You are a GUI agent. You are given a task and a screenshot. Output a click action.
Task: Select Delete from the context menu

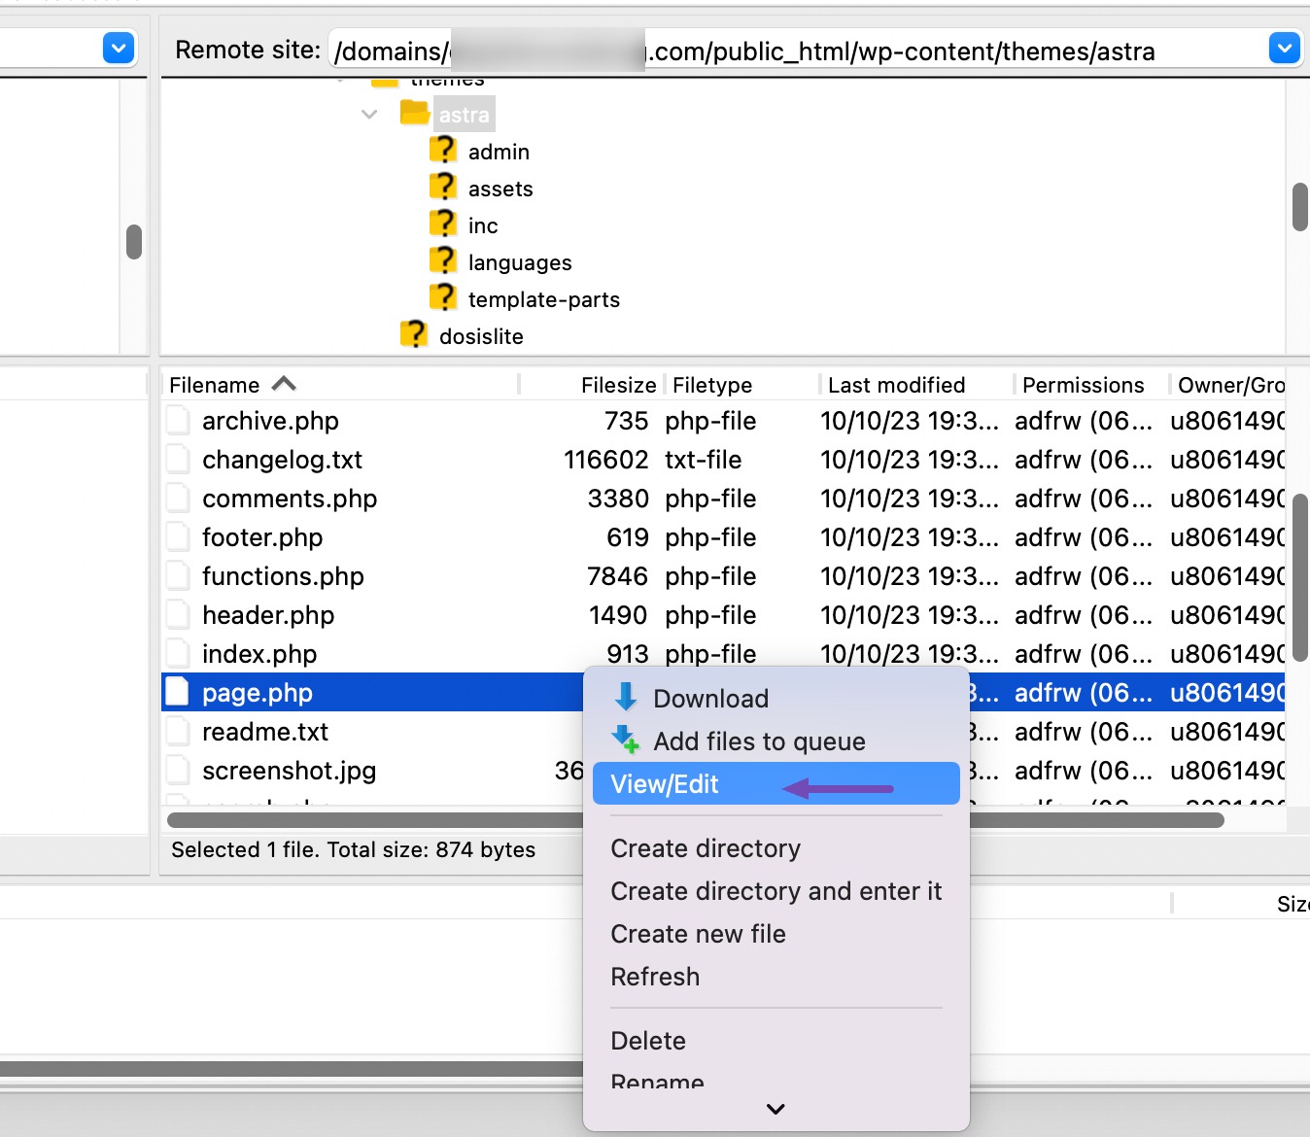click(x=648, y=1040)
